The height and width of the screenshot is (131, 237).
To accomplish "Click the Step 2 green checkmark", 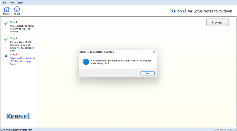I will pyautogui.click(x=6, y=40).
